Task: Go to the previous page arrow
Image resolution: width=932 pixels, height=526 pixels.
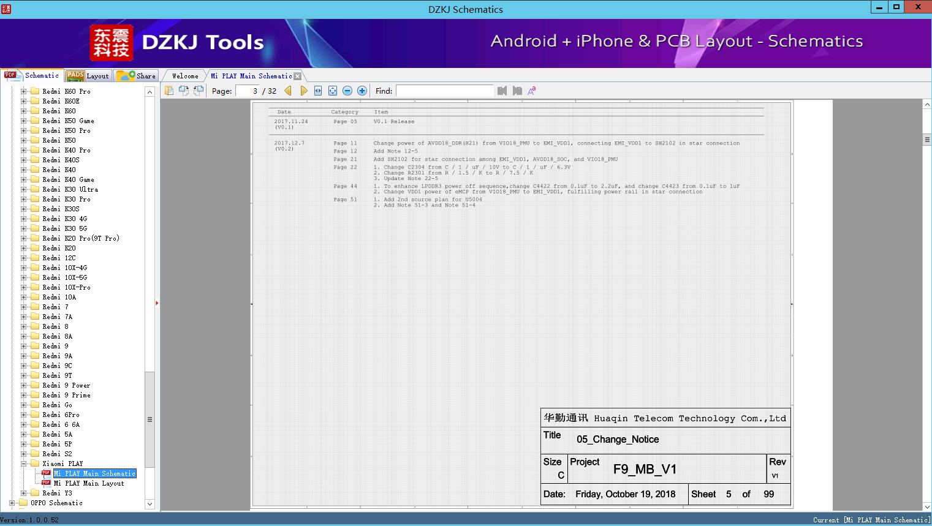Action: pos(288,91)
